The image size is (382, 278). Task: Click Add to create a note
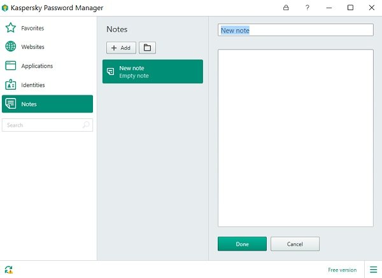[x=121, y=48]
